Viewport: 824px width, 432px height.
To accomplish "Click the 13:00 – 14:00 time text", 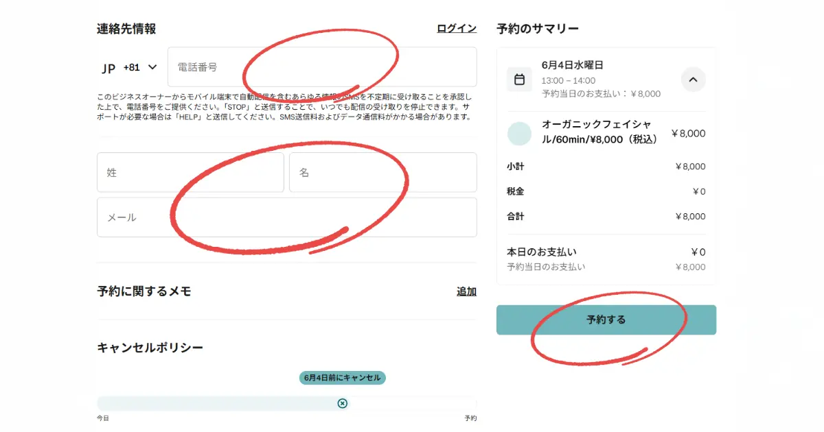I will coord(569,80).
